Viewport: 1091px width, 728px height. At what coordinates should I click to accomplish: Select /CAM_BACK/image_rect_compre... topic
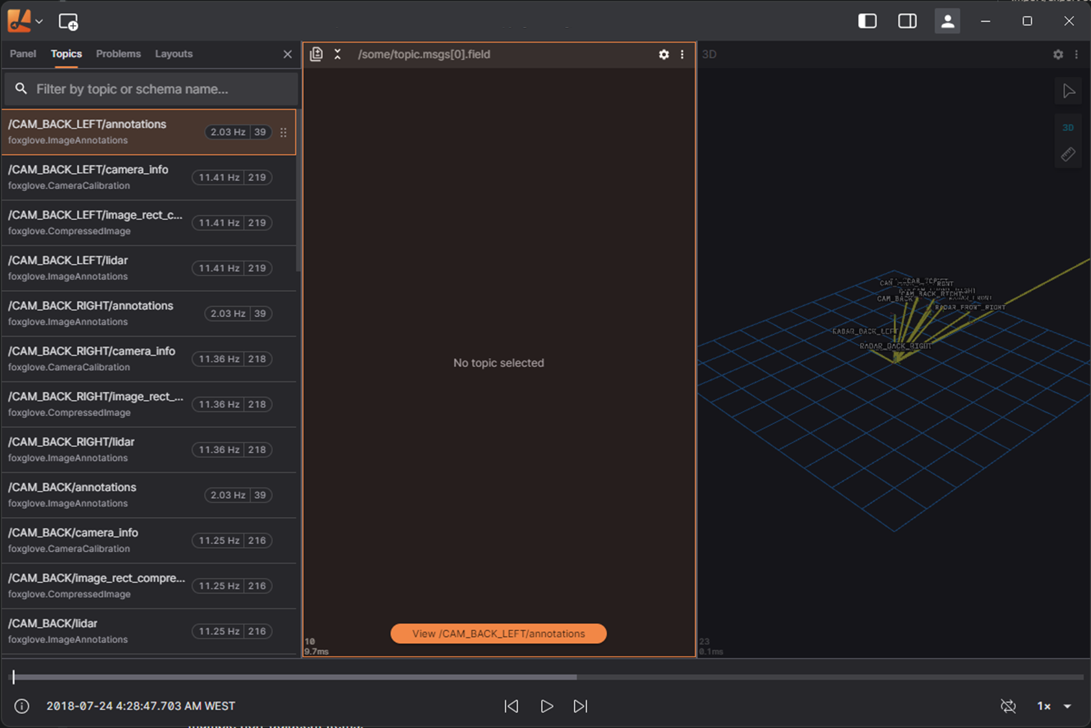pyautogui.click(x=148, y=586)
